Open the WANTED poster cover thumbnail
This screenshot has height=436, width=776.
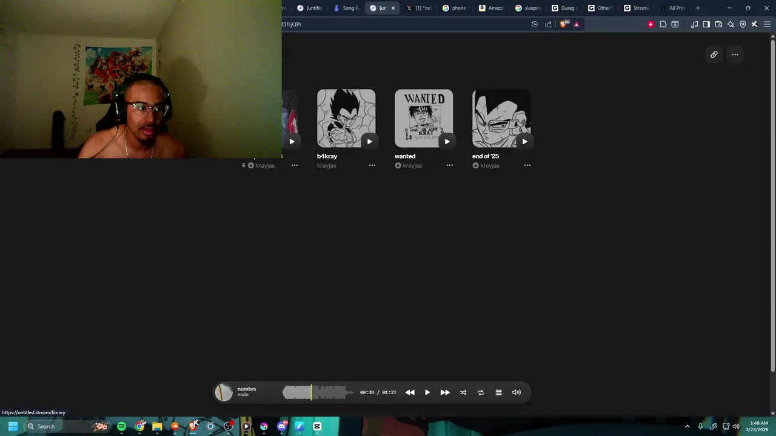(424, 118)
